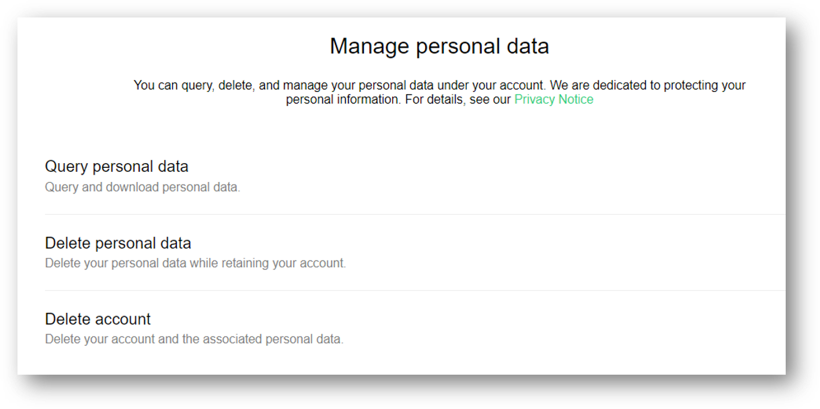Click the 'Query and download personal data.' description
The width and height of the screenshot is (820, 409).
pyautogui.click(x=142, y=187)
